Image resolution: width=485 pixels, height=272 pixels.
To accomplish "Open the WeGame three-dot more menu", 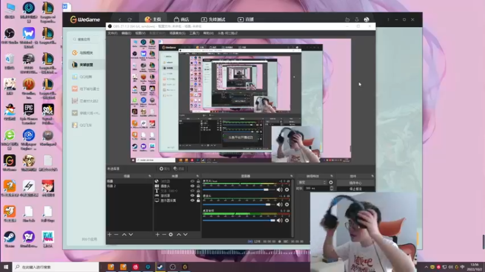I will 388,19.
